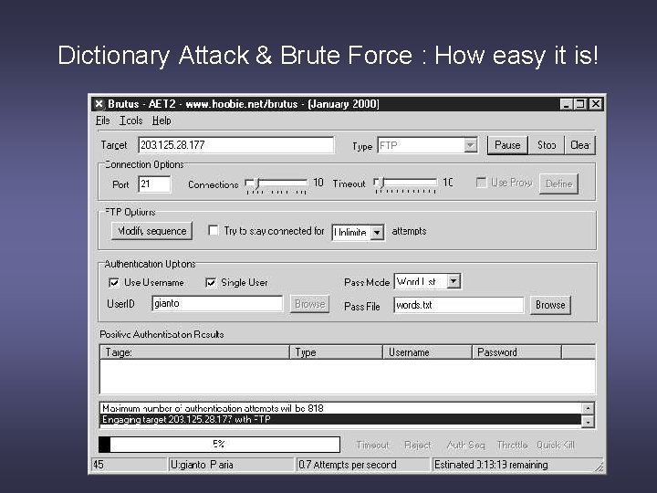This screenshot has height=493, width=657.
Task: Toggle the Single User checkbox
Action: tap(211, 282)
